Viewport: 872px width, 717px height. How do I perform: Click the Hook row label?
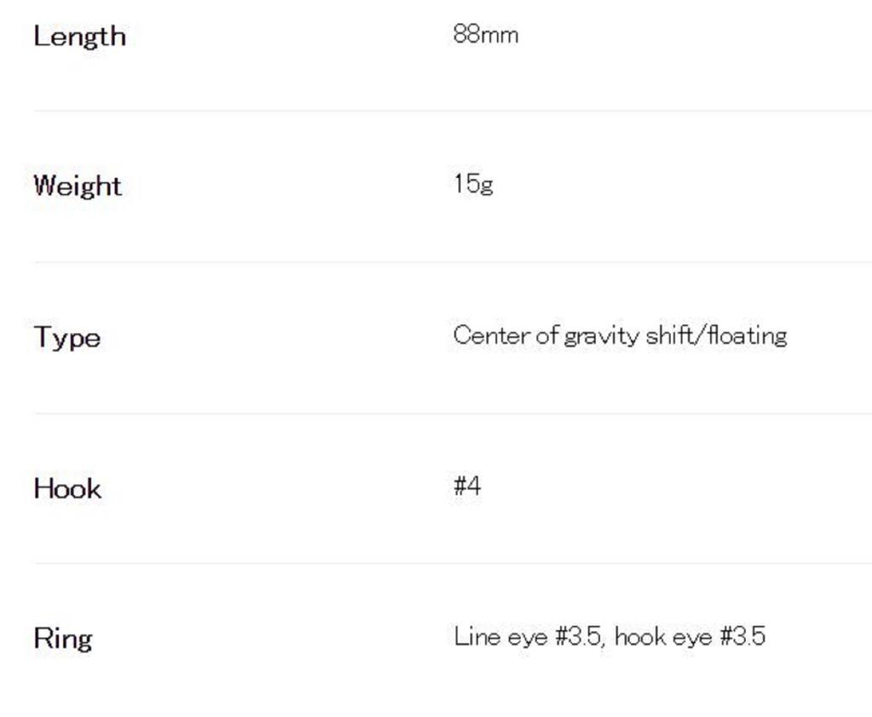pyautogui.click(x=67, y=488)
